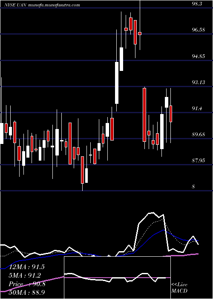Select the 94.85 price axis label

pos(199,56)
